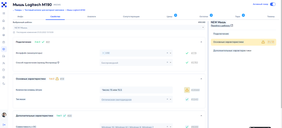The image size is (282, 128).
Task: Click the info icon before Последние изменения
Action: (14, 32)
